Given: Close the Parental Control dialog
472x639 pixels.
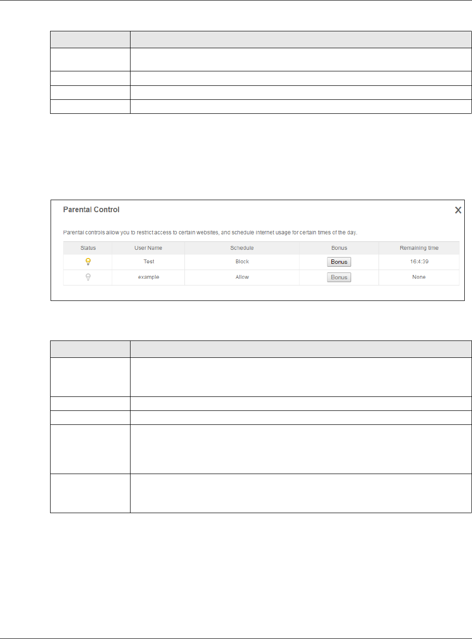Looking at the screenshot, I should coord(458,210).
